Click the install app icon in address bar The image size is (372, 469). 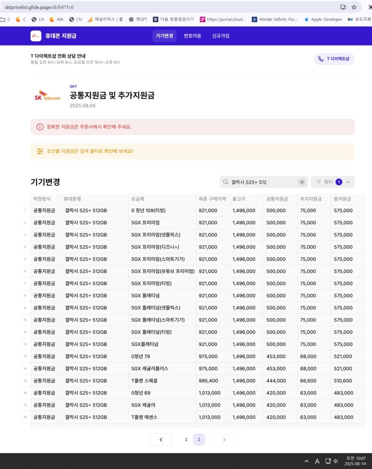(x=343, y=7)
